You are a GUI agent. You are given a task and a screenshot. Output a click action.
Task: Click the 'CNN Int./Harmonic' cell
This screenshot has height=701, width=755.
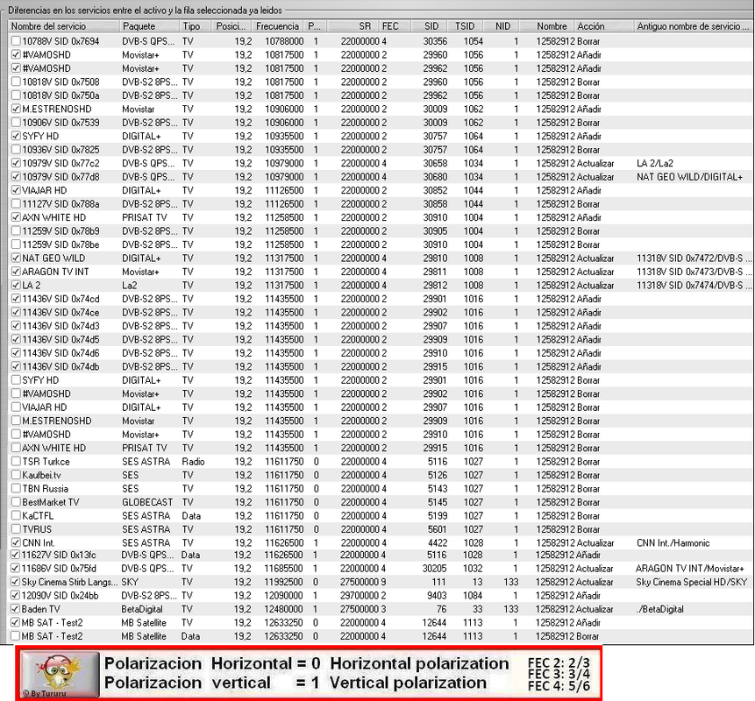673,543
